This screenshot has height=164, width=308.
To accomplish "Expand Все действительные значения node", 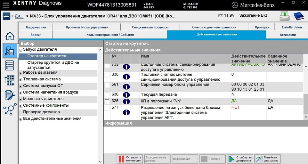I will click(x=20, y=119).
